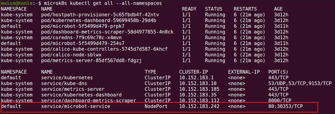Image resolution: width=335 pixels, height=114 pixels.
Task: Click cluster IP '10.152.183.185'
Action: 199,89
